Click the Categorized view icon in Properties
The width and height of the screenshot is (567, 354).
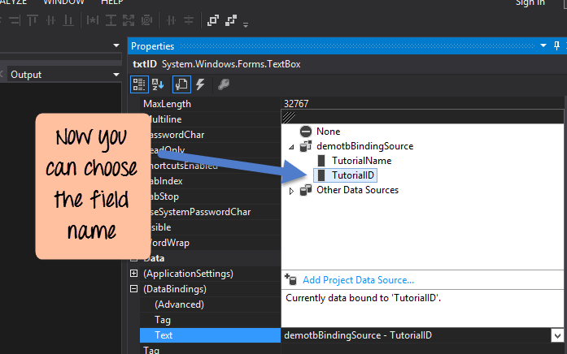coord(139,84)
